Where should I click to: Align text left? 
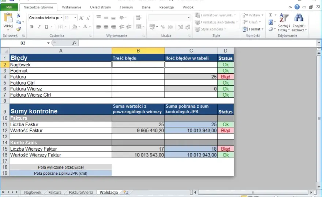tap(98, 27)
